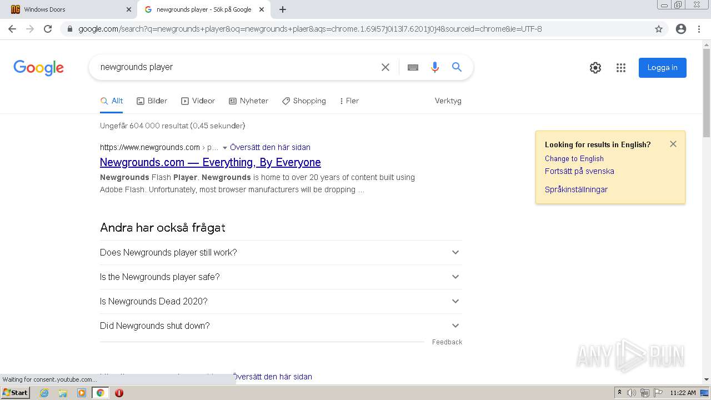Screen dimensions: 711x400
Task: Switch to Bilder results
Action: pyautogui.click(x=152, y=101)
